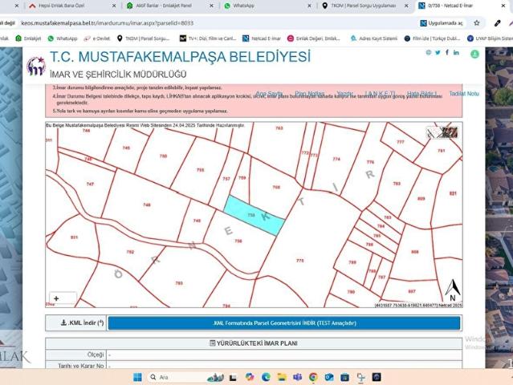Click the municipality logo emblem
This screenshot has height=385, width=513.
click(x=35, y=66)
